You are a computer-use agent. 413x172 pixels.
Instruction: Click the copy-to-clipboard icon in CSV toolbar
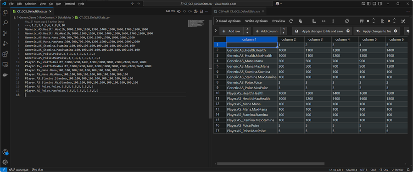(300, 21)
